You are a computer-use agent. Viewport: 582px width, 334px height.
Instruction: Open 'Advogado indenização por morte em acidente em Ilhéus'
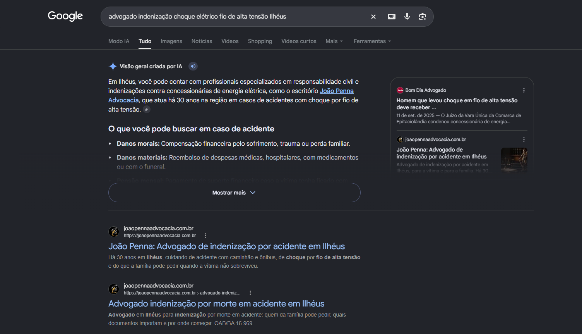(x=216, y=304)
